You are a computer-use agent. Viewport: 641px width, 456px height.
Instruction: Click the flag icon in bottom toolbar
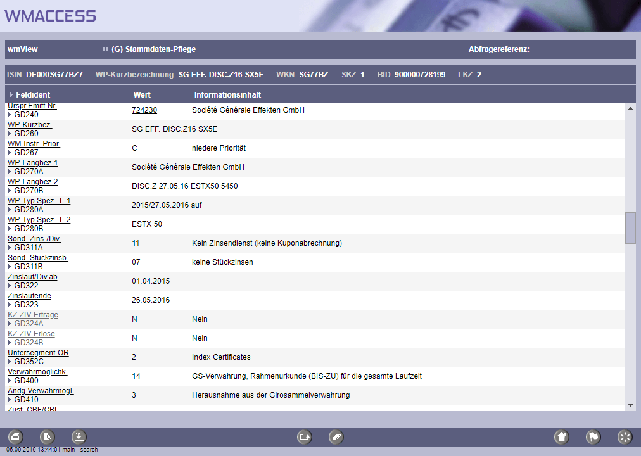(593, 436)
